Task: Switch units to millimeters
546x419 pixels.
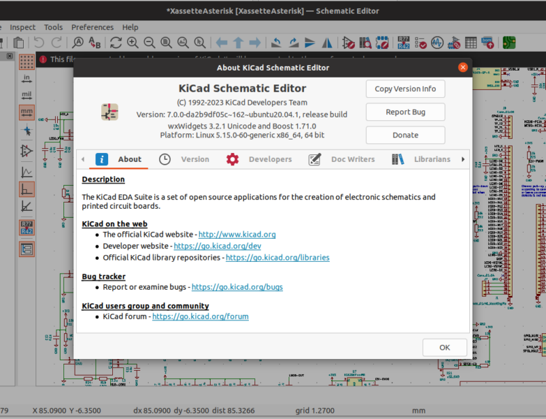Action: pos(26,112)
